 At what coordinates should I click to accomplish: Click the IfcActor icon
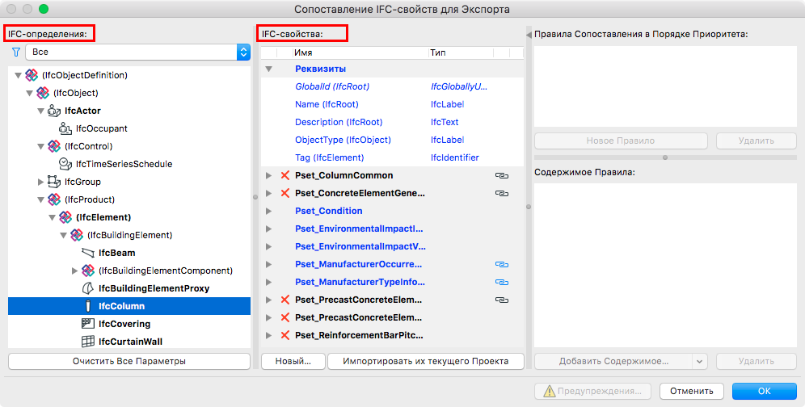tap(54, 111)
